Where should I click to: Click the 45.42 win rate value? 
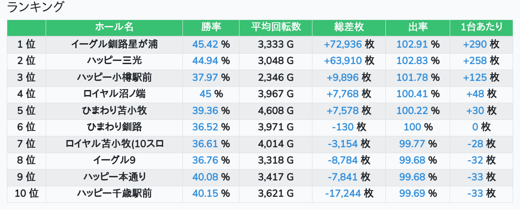[x=205, y=45]
